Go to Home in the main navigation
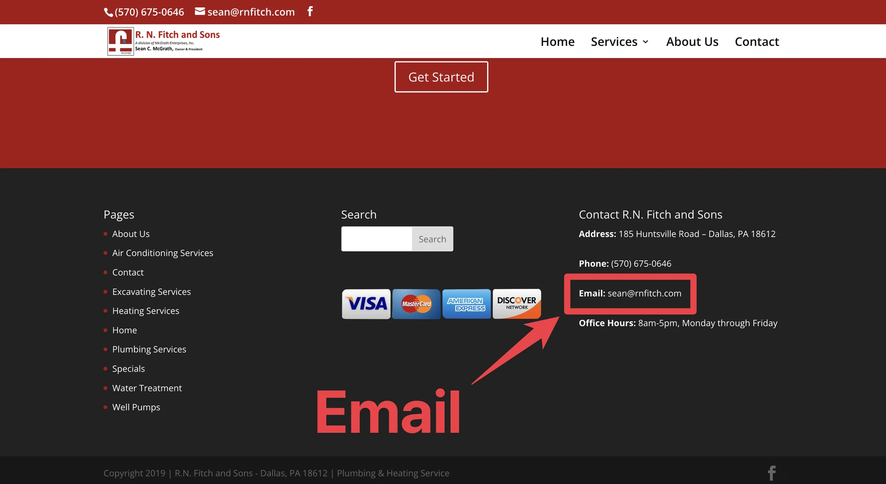This screenshot has width=886, height=484. 558,42
